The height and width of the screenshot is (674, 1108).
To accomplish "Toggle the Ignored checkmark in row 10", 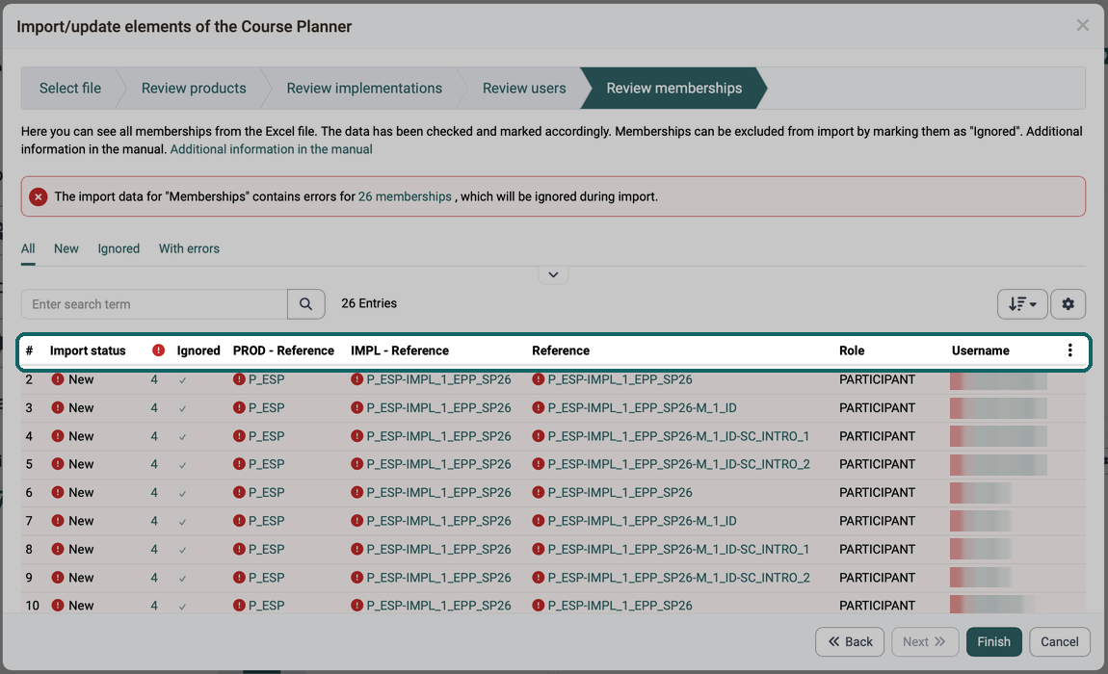I will pos(182,607).
